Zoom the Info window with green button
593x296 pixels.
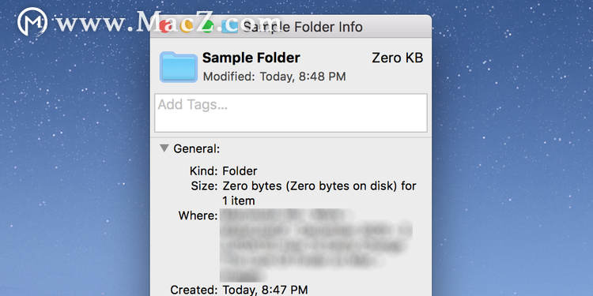click(207, 26)
